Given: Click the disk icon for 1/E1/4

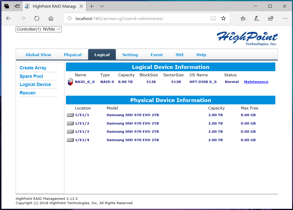Looking at the screenshot, I should 70,140.
